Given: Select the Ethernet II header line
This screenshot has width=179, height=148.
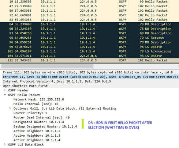Looking at the screenshot, I should tap(90, 77).
